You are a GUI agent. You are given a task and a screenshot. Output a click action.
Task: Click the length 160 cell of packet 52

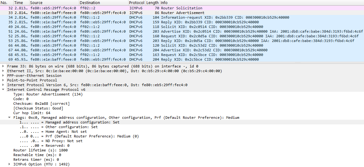click(x=156, y=36)
